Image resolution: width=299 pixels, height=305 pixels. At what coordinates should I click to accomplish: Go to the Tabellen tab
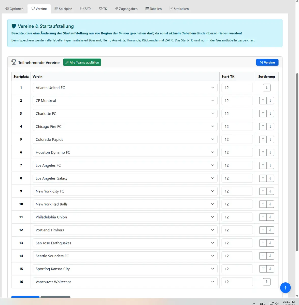[153, 9]
